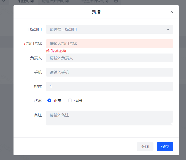This screenshot has width=186, height=160.
Task: Click the calendar icon behind the dialog
Action: 116,1
